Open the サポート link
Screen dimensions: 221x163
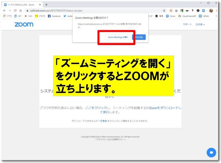pos(187,24)
